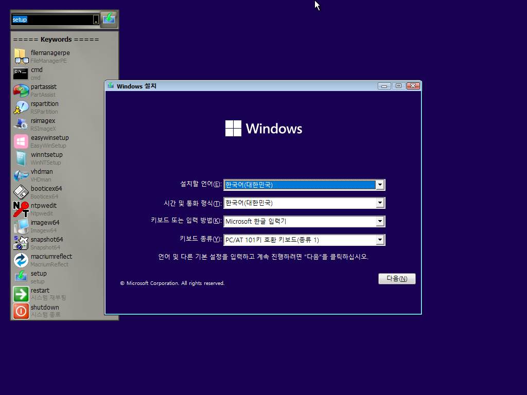
Task: Minimize the Windows 설치 window
Action: pos(384,86)
